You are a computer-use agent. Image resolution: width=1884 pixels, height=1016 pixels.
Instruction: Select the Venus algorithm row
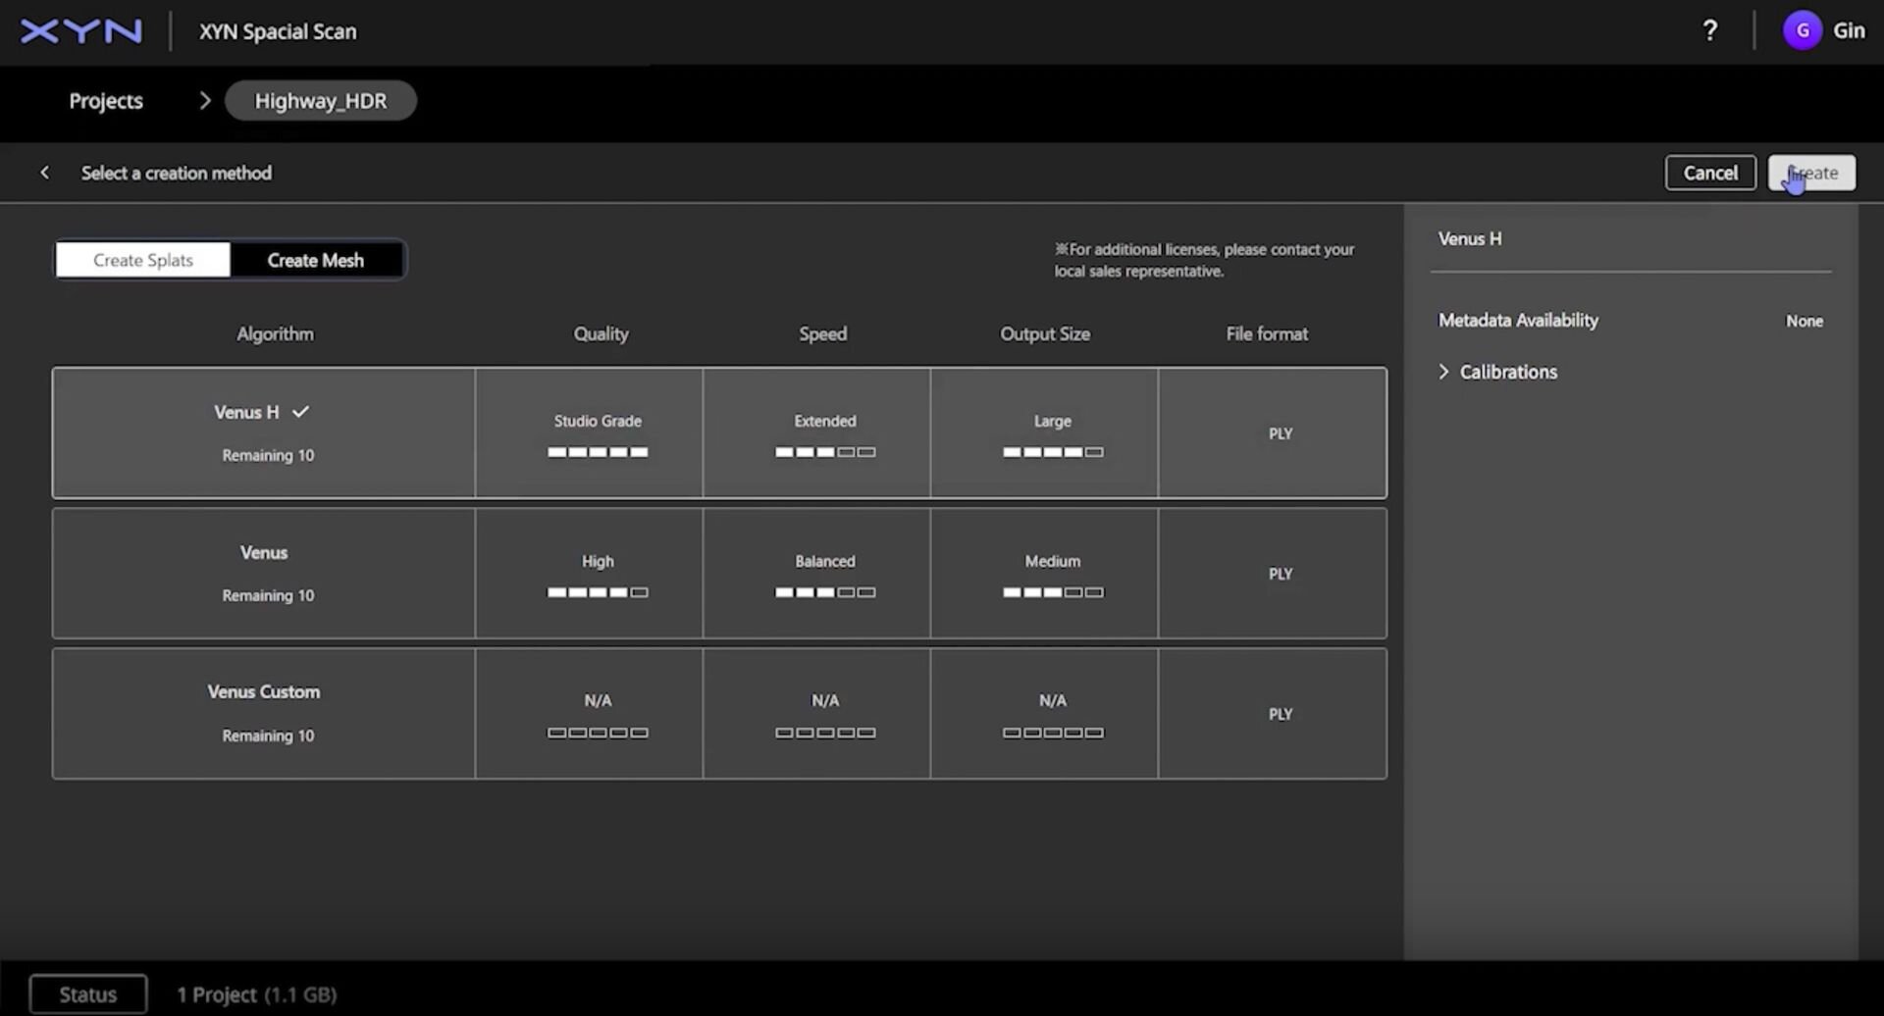click(x=264, y=573)
